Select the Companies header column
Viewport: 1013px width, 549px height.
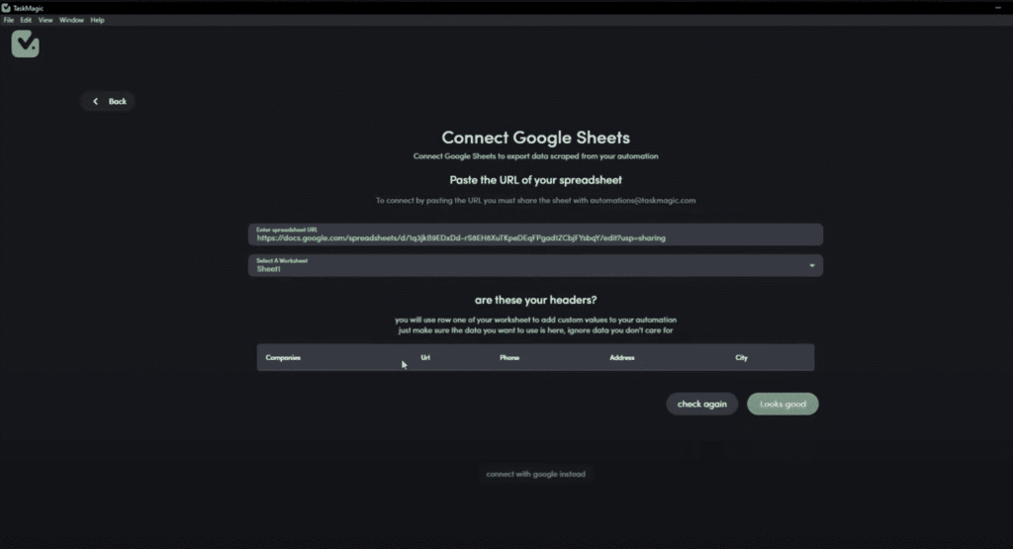(x=283, y=357)
